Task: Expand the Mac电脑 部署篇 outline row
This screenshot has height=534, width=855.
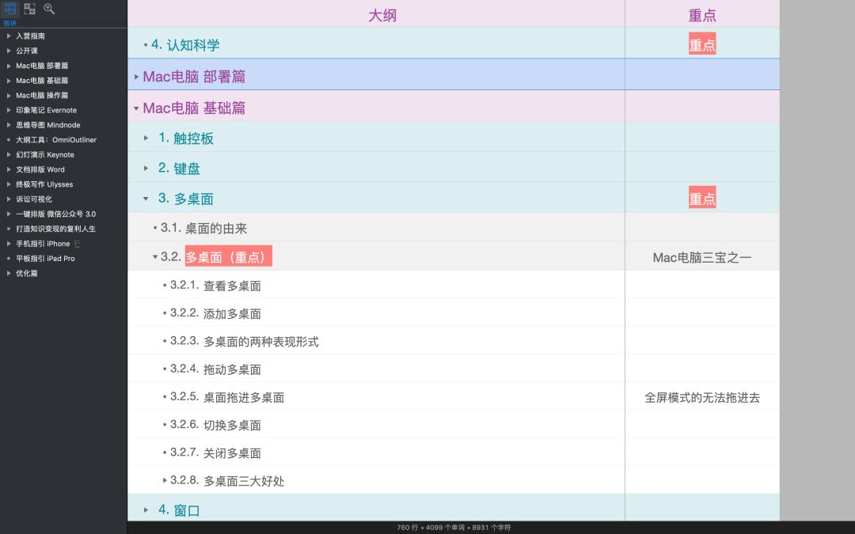Action: pyautogui.click(x=136, y=77)
